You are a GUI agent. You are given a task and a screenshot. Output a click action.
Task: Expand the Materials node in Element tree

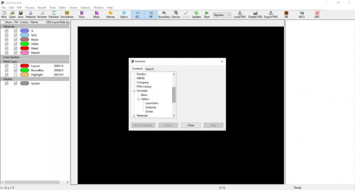(134, 116)
